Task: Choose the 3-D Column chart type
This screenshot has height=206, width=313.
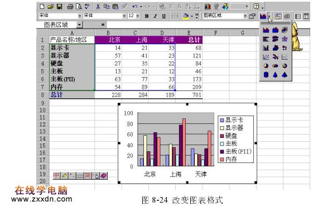Action: [x=275, y=48]
